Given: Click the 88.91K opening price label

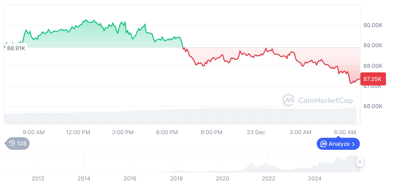Looking at the screenshot, I should pyautogui.click(x=16, y=48).
